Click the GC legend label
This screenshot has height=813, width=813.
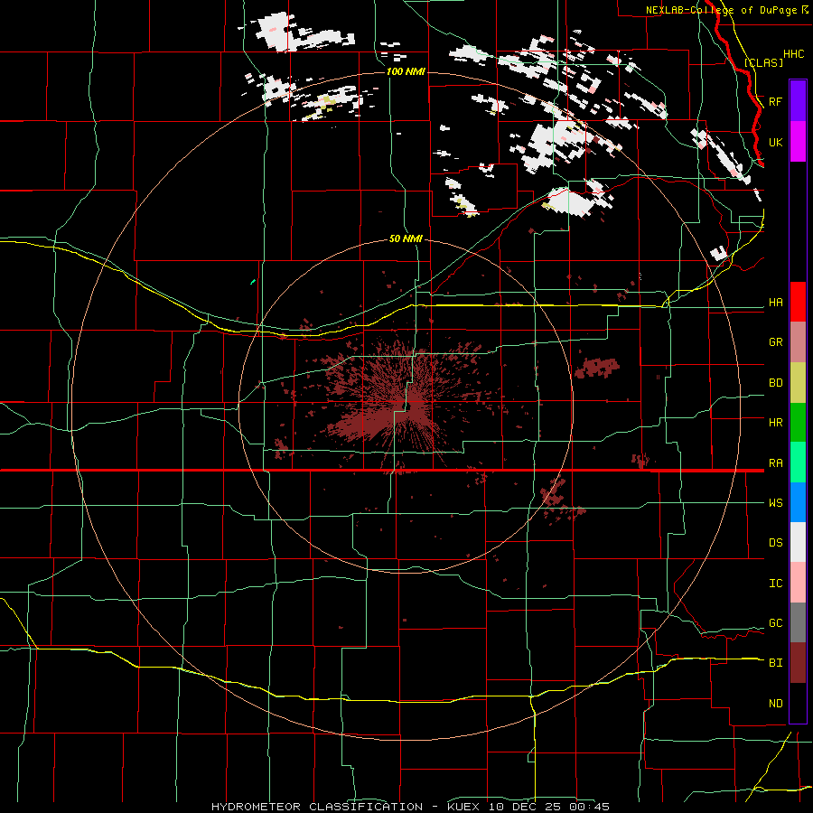[775, 623]
